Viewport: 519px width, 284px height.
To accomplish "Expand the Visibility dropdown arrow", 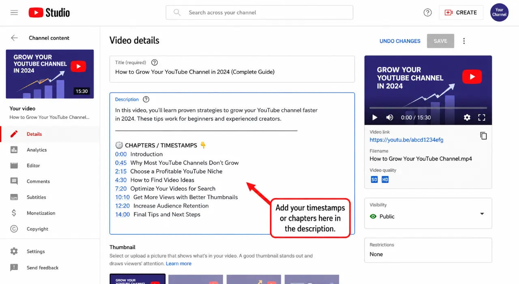I will pos(482,214).
